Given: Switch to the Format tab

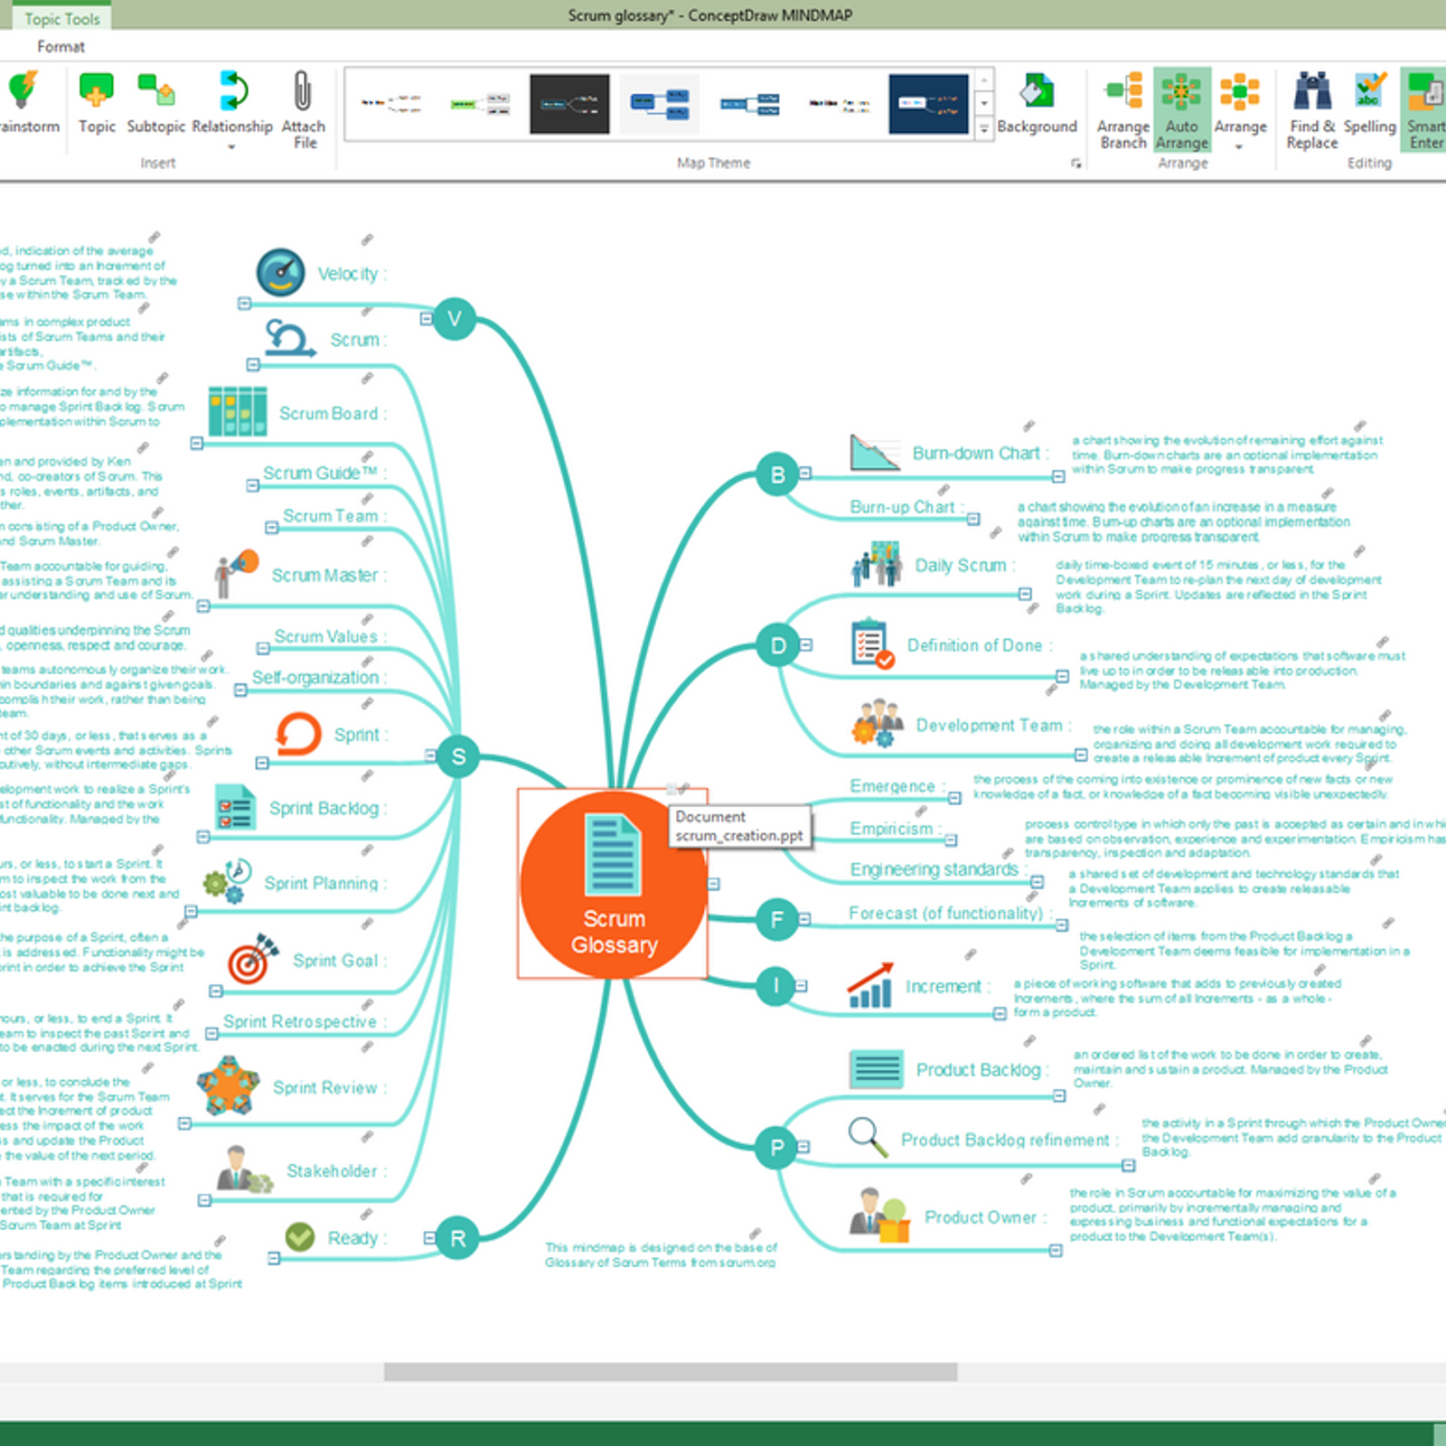Looking at the screenshot, I should click(61, 47).
